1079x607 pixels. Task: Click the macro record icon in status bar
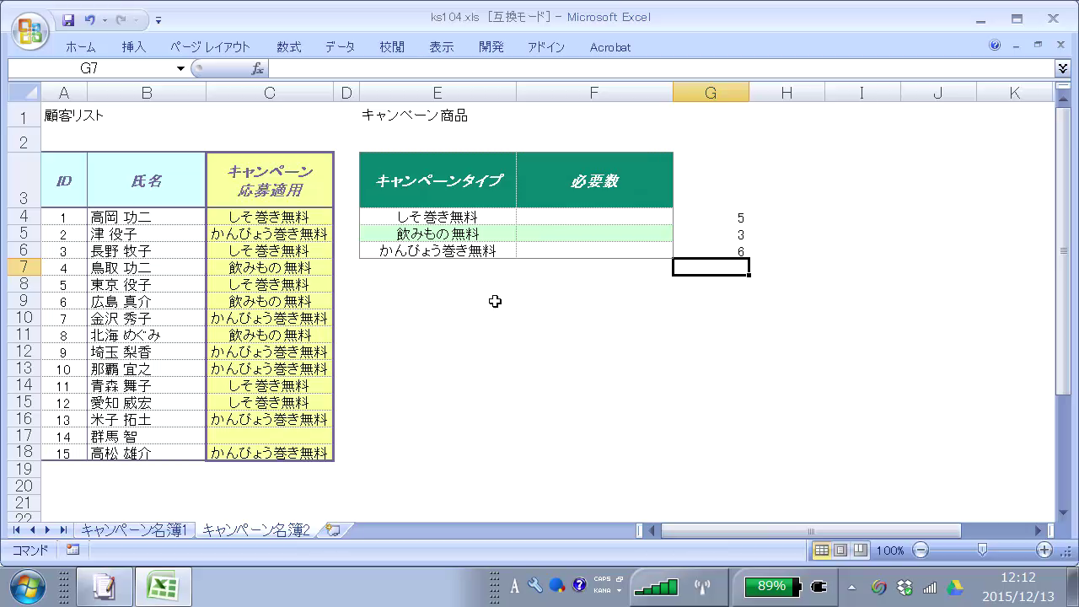point(72,550)
